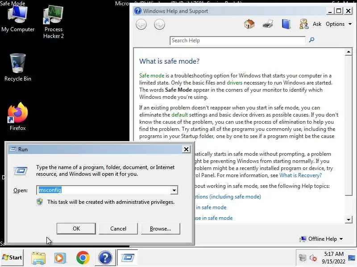
Task: Click in the Search Help field
Action: 237,40
